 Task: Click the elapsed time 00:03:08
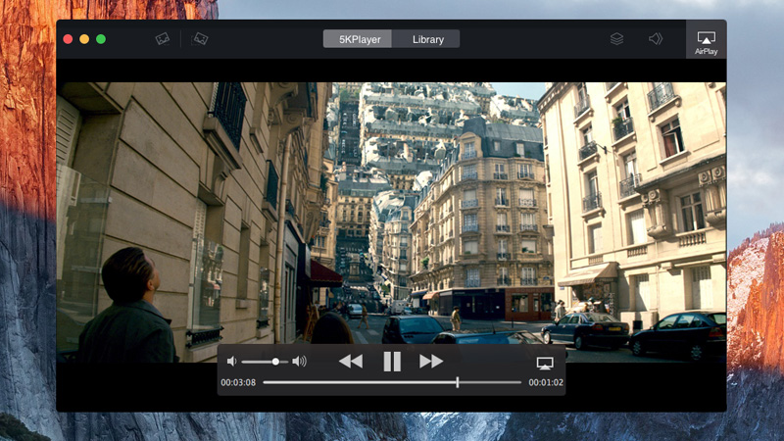click(x=238, y=382)
